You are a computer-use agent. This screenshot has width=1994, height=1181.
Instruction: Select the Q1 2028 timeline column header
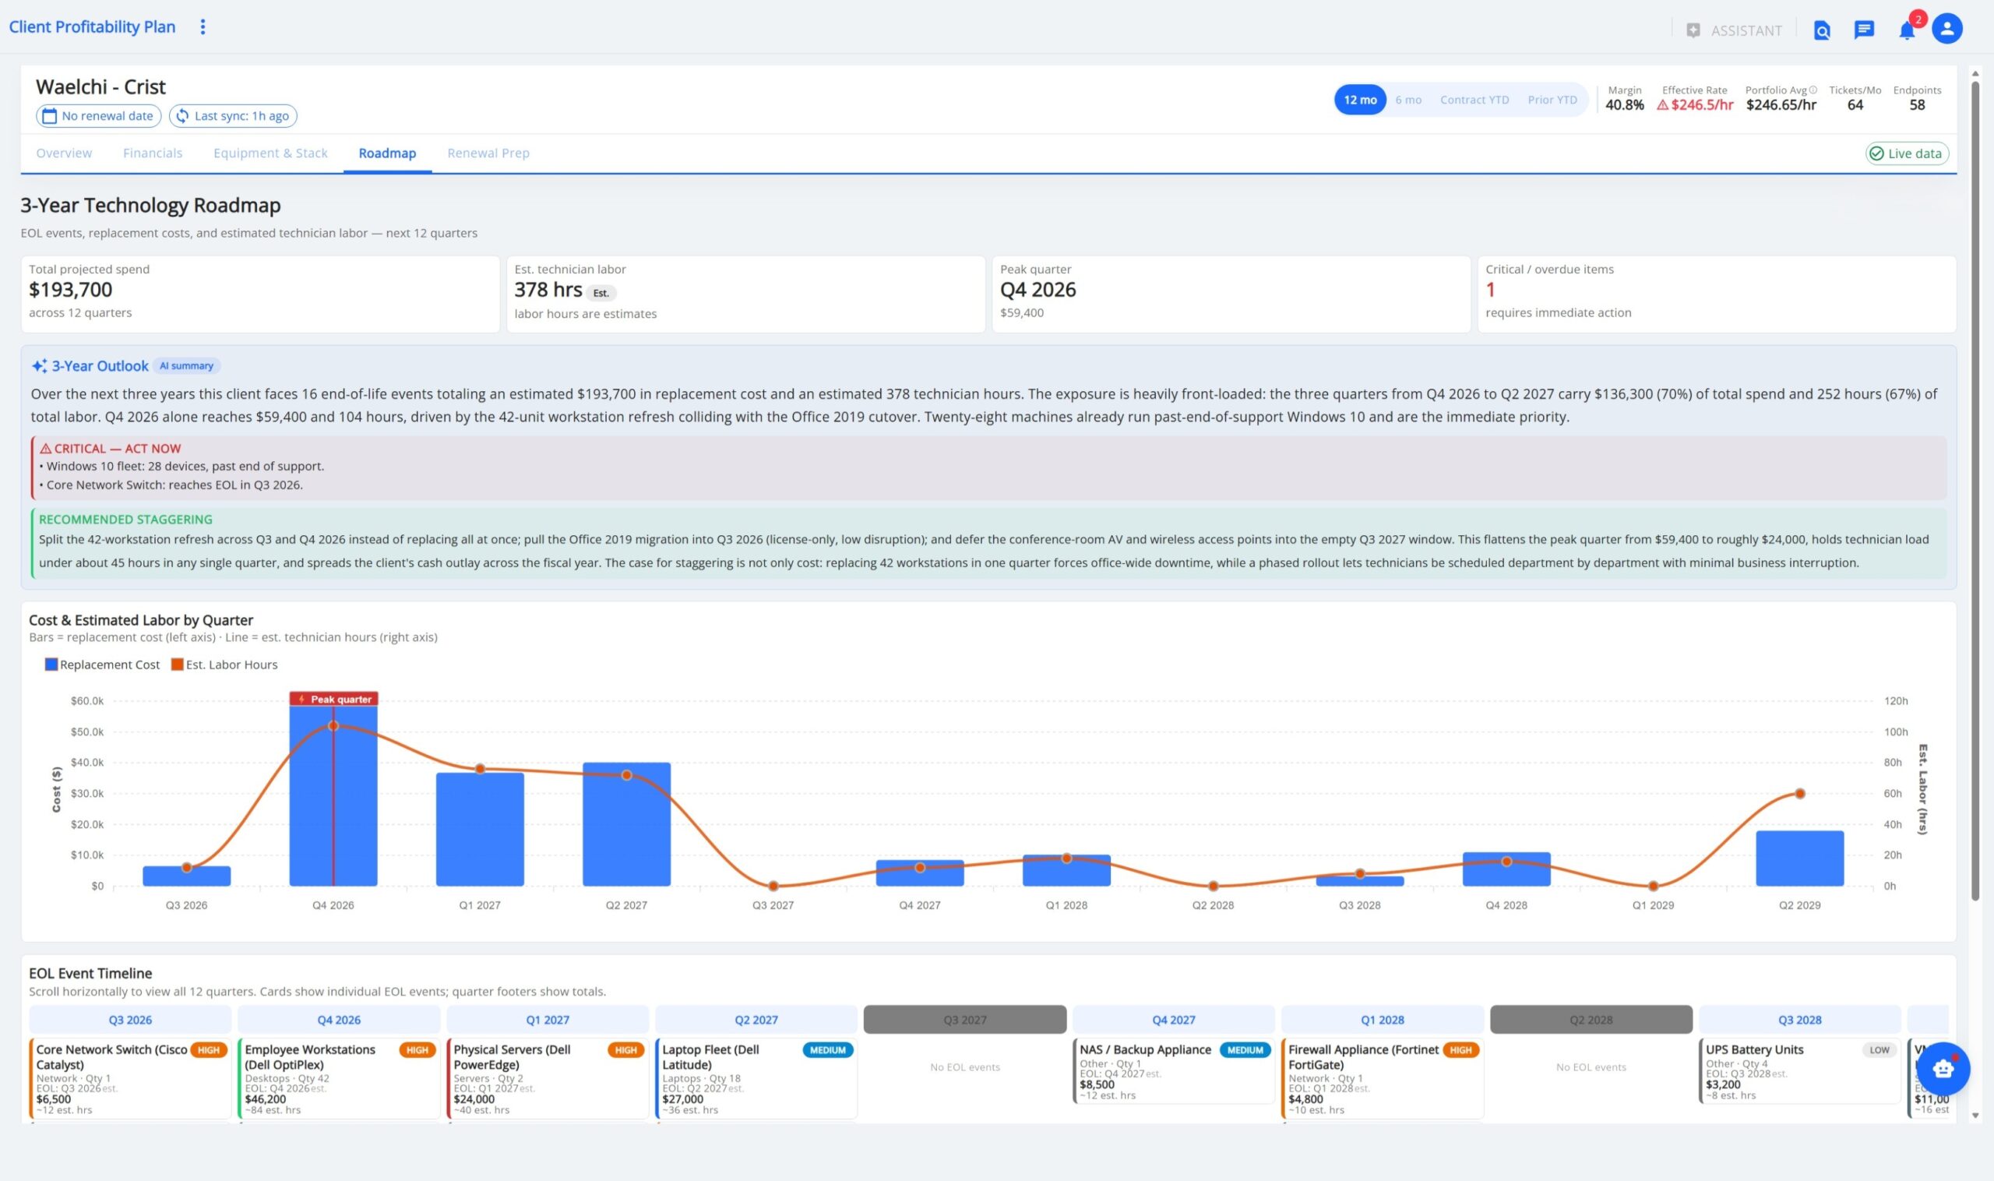[1382, 1020]
